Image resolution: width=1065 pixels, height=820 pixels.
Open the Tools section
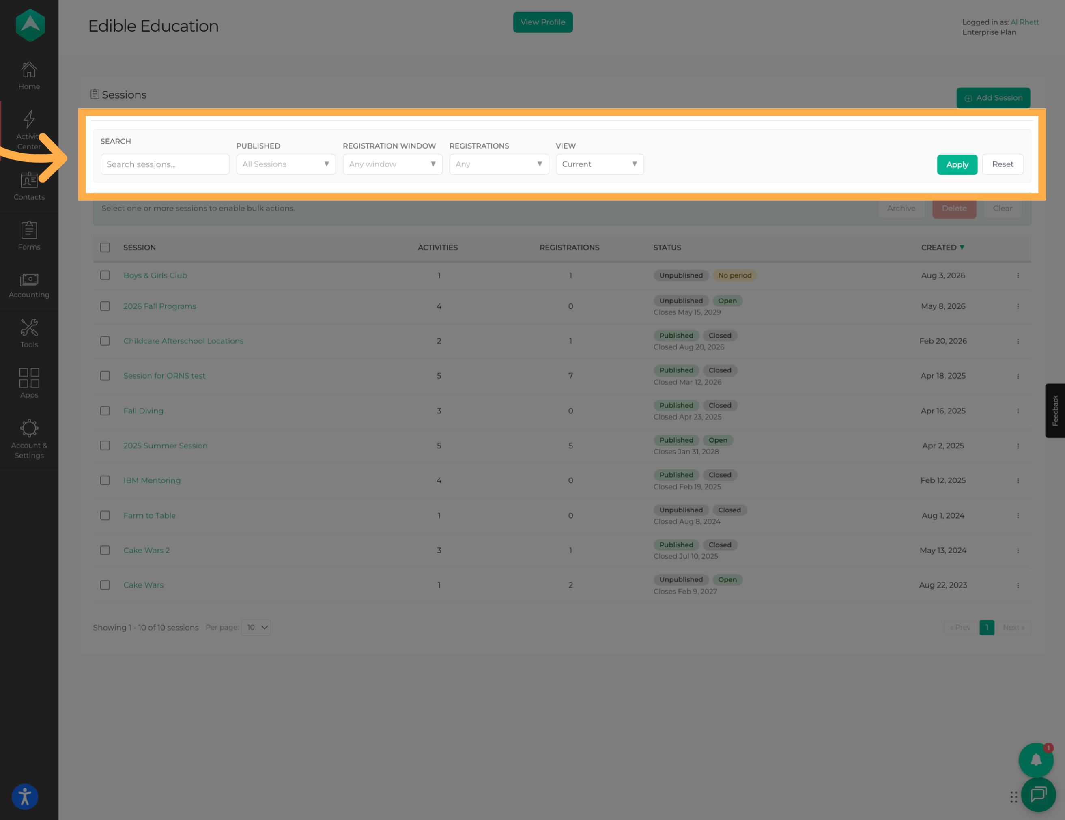tap(29, 334)
